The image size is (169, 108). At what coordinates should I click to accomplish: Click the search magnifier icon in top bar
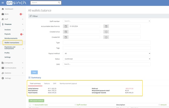59,3
